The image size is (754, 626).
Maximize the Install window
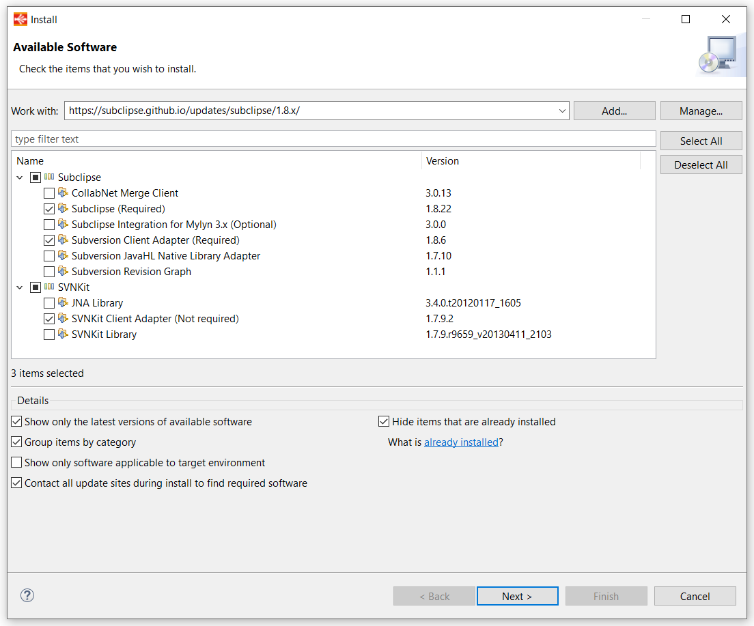click(686, 19)
